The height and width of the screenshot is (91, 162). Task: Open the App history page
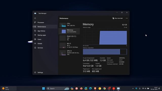tap(45, 31)
